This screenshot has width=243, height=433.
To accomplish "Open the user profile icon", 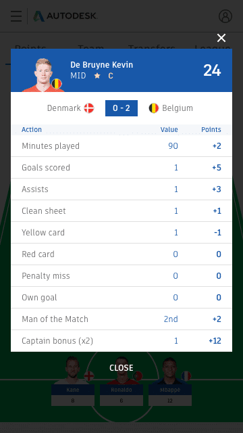I will coord(225,16).
